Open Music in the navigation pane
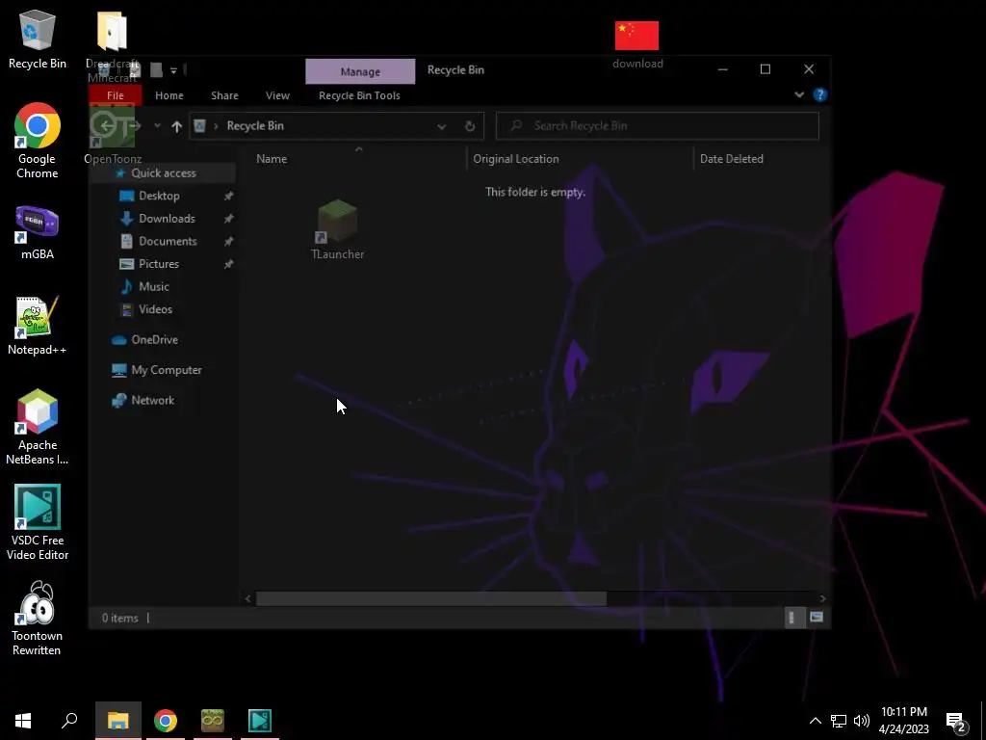Viewport: 986px width, 740px height. point(153,287)
